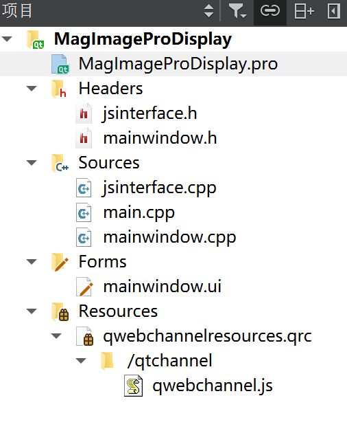Open jsinterface.h
This screenshot has height=431, width=347.
[150, 113]
